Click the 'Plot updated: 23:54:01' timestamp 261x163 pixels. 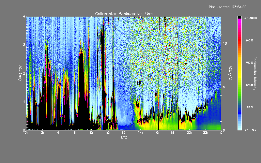[x=227, y=7]
